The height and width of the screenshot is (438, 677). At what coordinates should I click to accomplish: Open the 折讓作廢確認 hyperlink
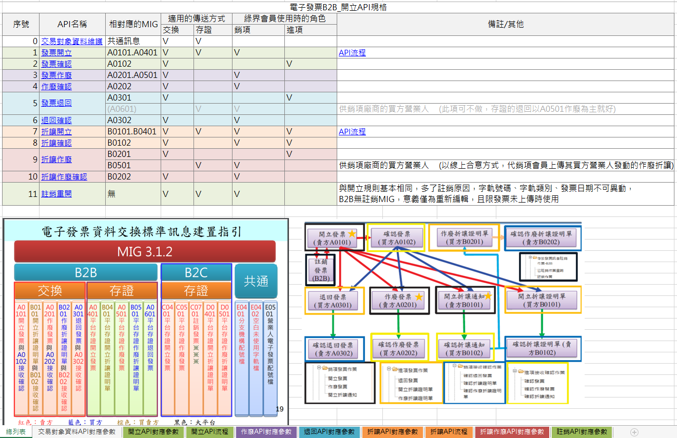pyautogui.click(x=64, y=177)
